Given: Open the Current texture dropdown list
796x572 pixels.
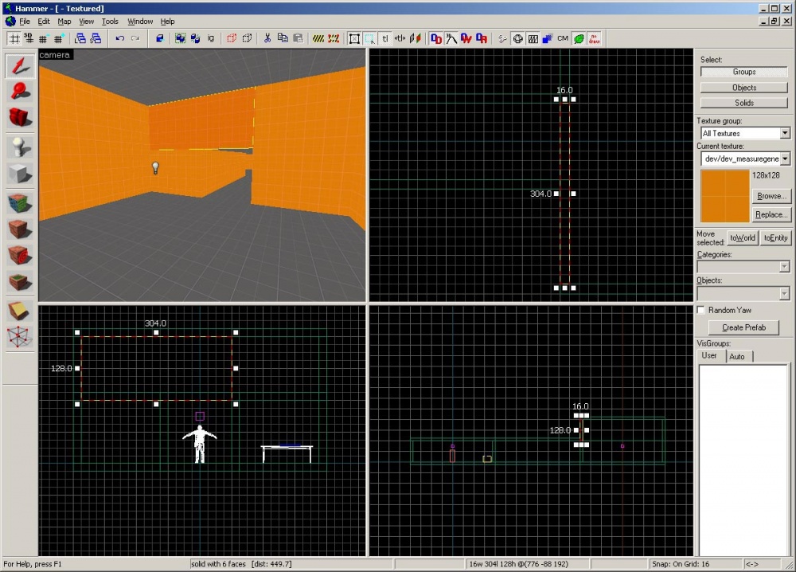Looking at the screenshot, I should (x=785, y=159).
